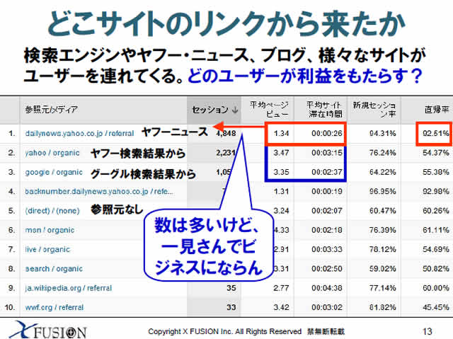The height and width of the screenshot is (339, 453).
Task: Click the bounce rate value 50.82%
Action: click(x=436, y=269)
